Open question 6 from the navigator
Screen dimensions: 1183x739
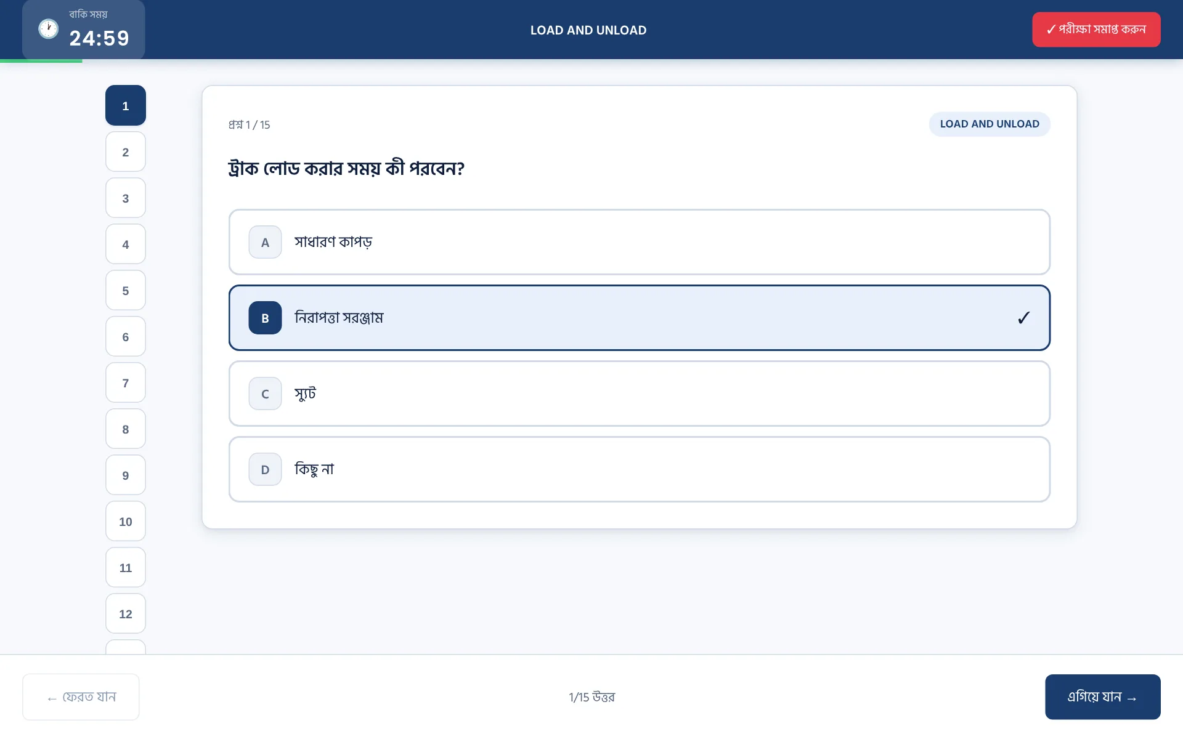[126, 336]
